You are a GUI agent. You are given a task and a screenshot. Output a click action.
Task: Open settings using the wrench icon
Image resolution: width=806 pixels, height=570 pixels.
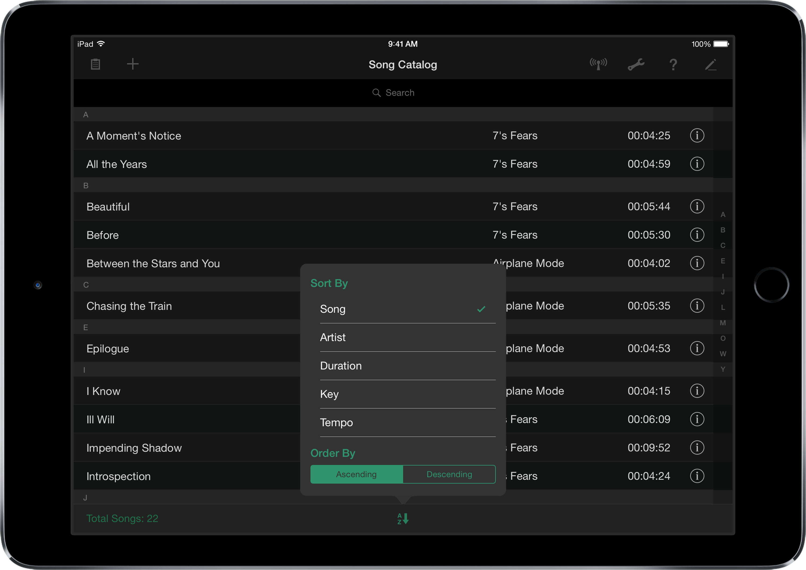pyautogui.click(x=636, y=64)
